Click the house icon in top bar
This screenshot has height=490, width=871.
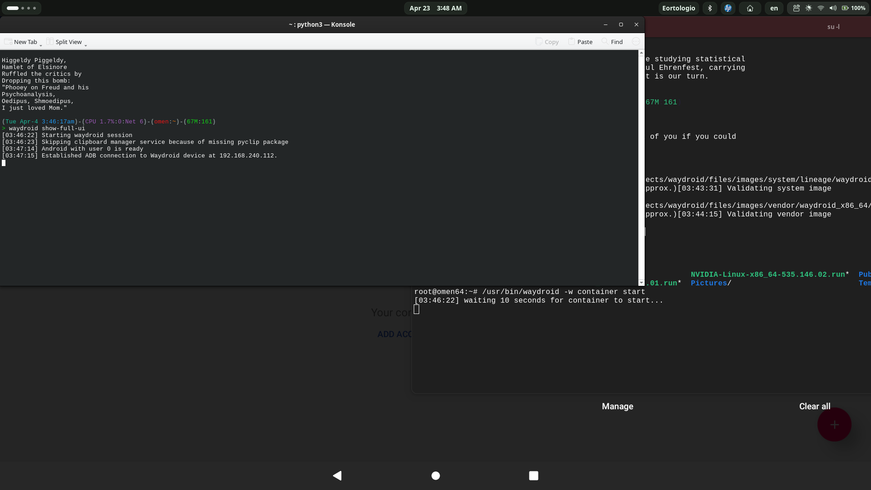pyautogui.click(x=750, y=8)
